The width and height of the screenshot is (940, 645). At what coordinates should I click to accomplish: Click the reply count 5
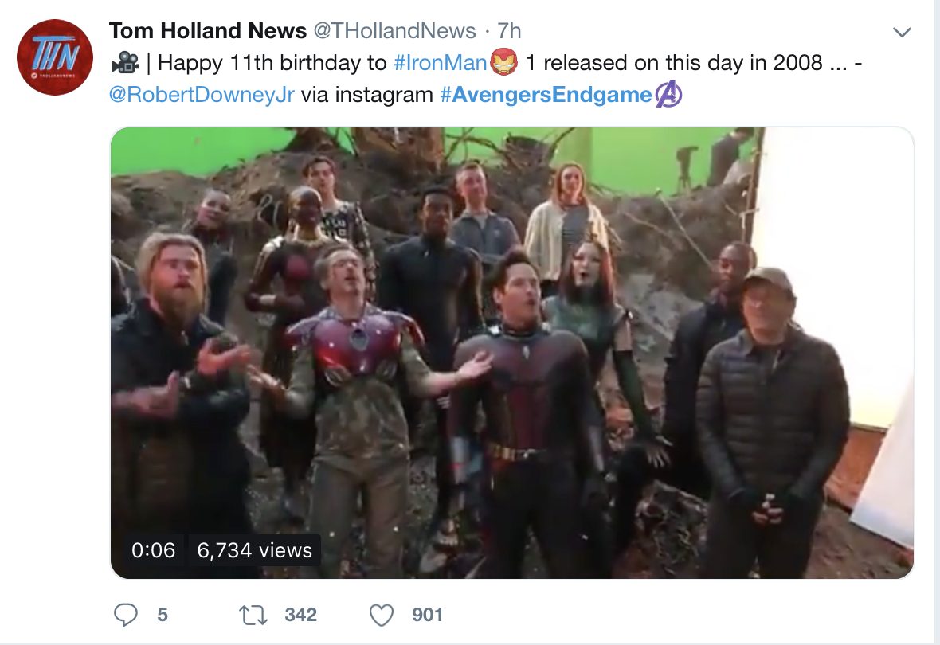[x=163, y=615]
